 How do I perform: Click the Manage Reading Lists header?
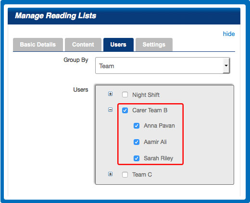pos(56,16)
